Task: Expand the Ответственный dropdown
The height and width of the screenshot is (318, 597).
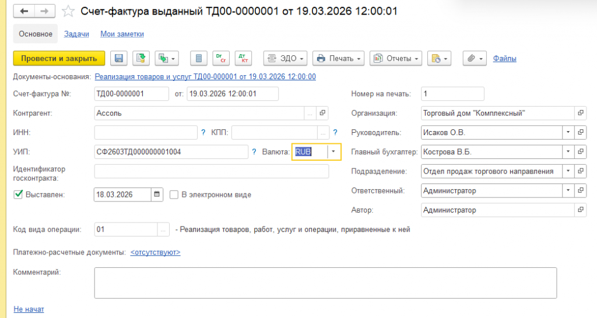Action: pos(568,190)
